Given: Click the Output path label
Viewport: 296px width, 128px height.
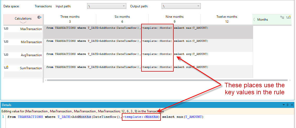Looking at the screenshot, I should point(139,6).
